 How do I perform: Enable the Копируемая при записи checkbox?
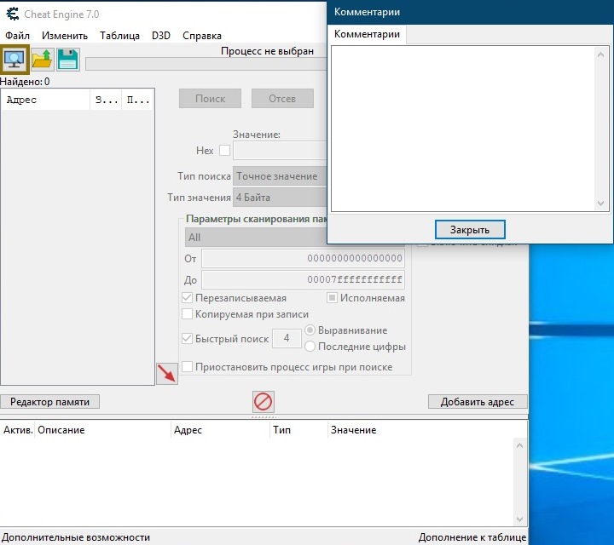coord(188,314)
